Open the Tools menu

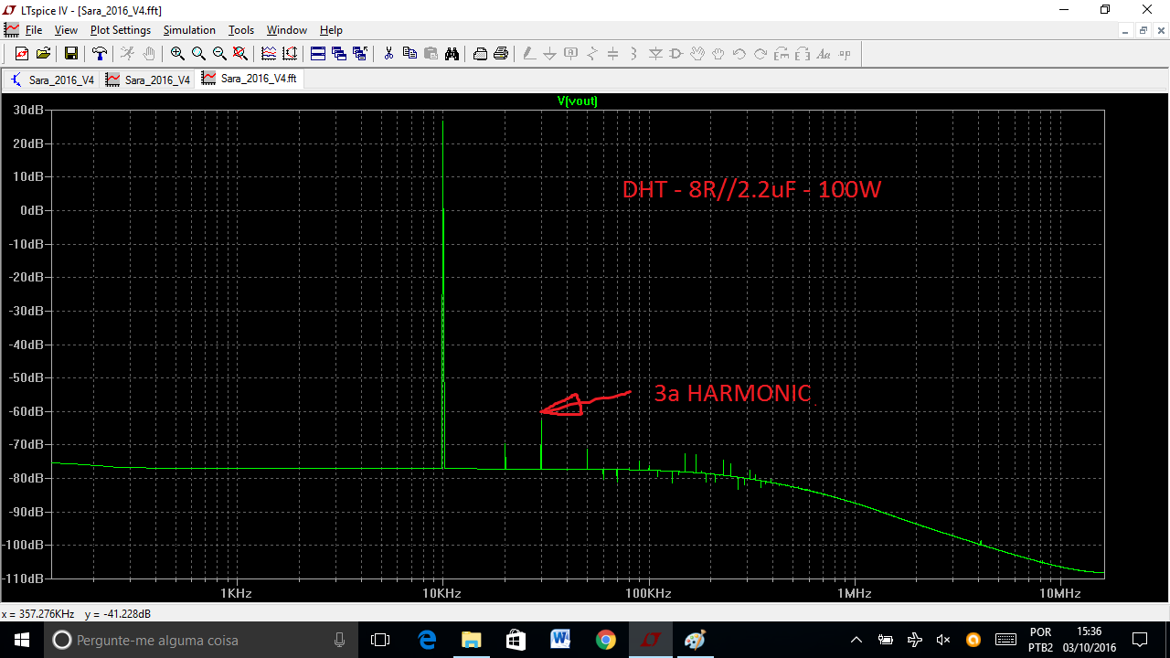[241, 30]
